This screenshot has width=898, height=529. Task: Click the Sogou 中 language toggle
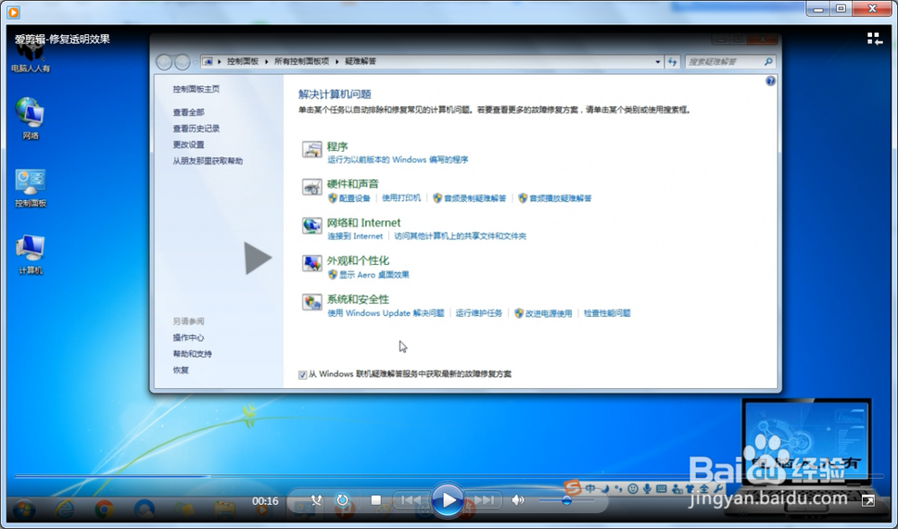pos(590,489)
